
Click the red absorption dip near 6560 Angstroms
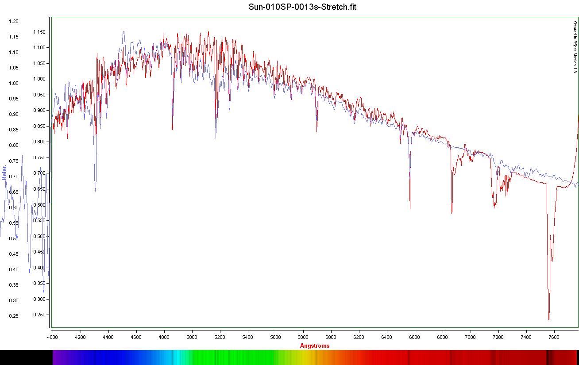point(410,207)
